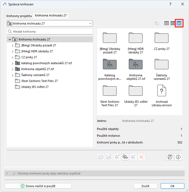The height and width of the screenshot is (192, 189).
Task: Click the save library container icon
Action: [170, 157]
